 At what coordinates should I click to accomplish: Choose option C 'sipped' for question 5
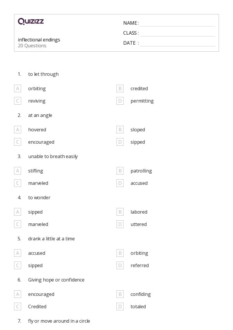pyautogui.click(x=18, y=266)
